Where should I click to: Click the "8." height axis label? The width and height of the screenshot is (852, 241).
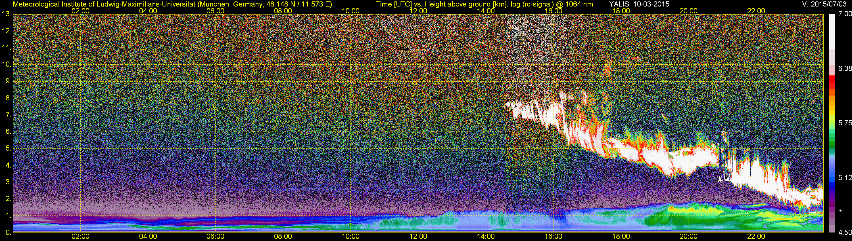(8, 98)
